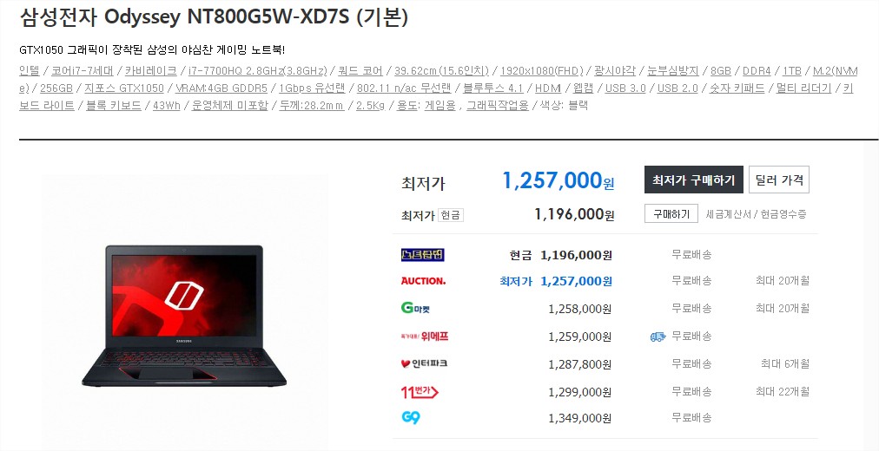Follow the 운영체제 미포함 spec link
This screenshot has width=879, height=451.
pos(230,106)
